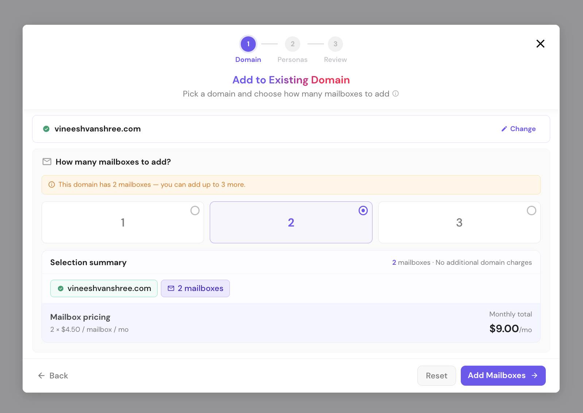Click the Change domain link
The height and width of the screenshot is (413, 583).
tap(518, 129)
